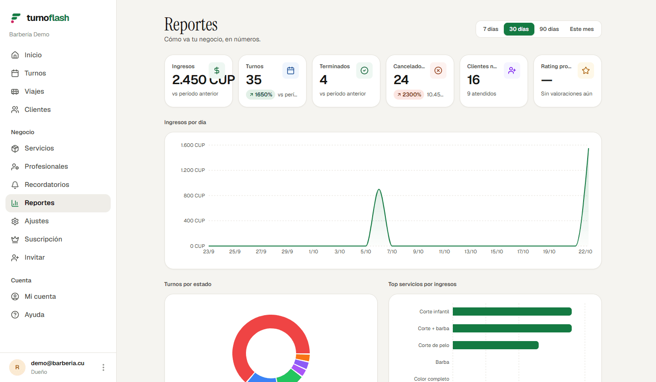The width and height of the screenshot is (656, 382).
Task: Click the turnoflash logo
Action: click(x=40, y=18)
